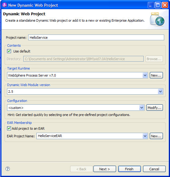Click New button beside EAR Project Name
This screenshot has width=170, height=177.
[x=156, y=136]
